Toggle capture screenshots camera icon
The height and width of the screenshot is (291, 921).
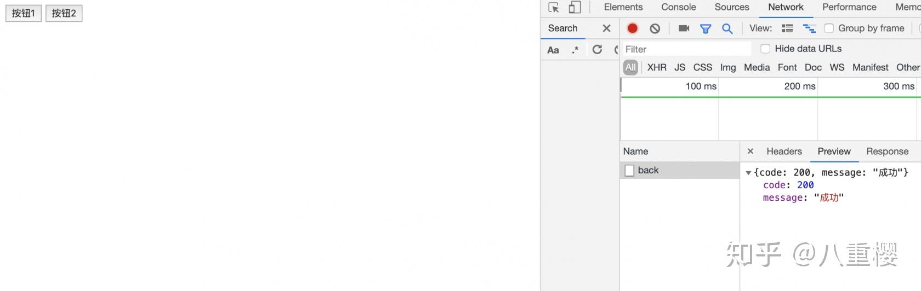pos(684,28)
